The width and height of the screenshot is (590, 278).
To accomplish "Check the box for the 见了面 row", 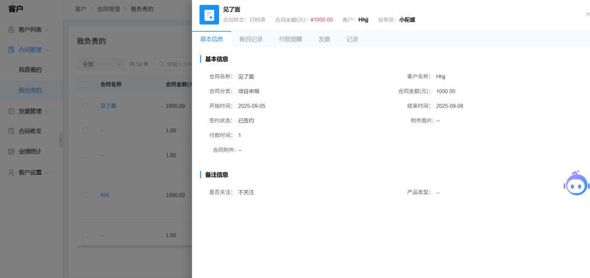I will (85, 106).
